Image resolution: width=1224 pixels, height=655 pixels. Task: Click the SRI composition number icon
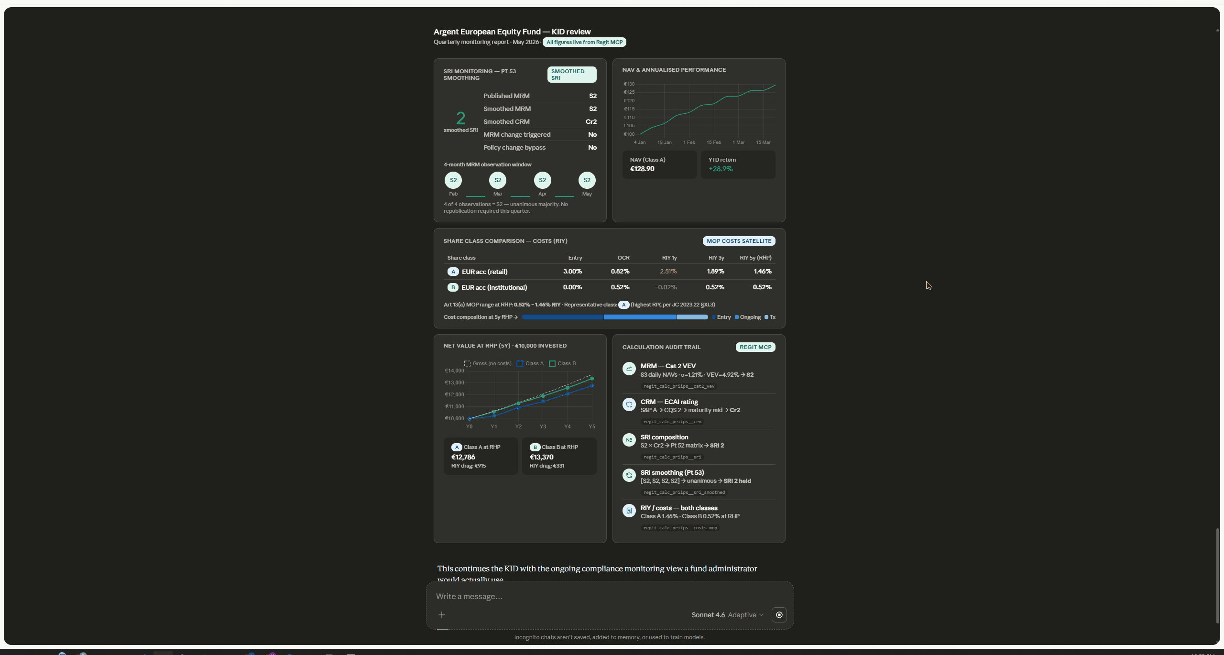point(629,440)
